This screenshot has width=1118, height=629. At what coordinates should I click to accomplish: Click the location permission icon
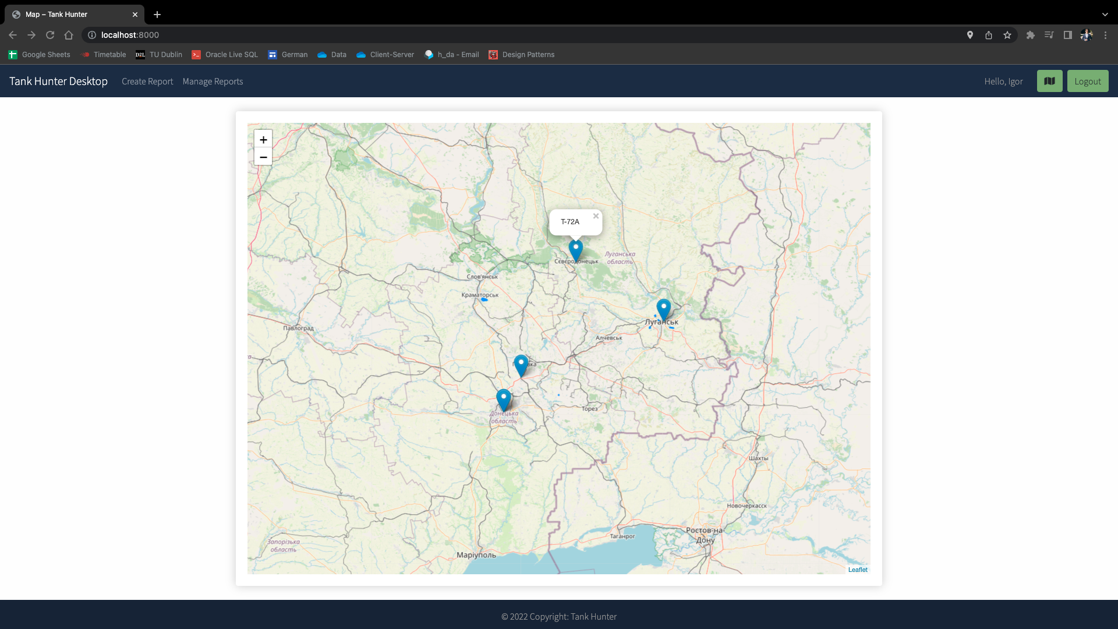[x=970, y=35]
